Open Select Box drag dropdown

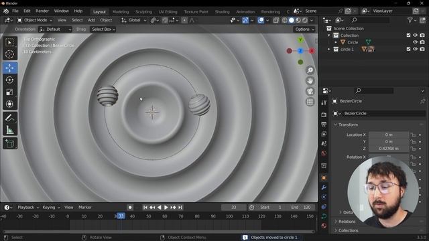coord(103,29)
